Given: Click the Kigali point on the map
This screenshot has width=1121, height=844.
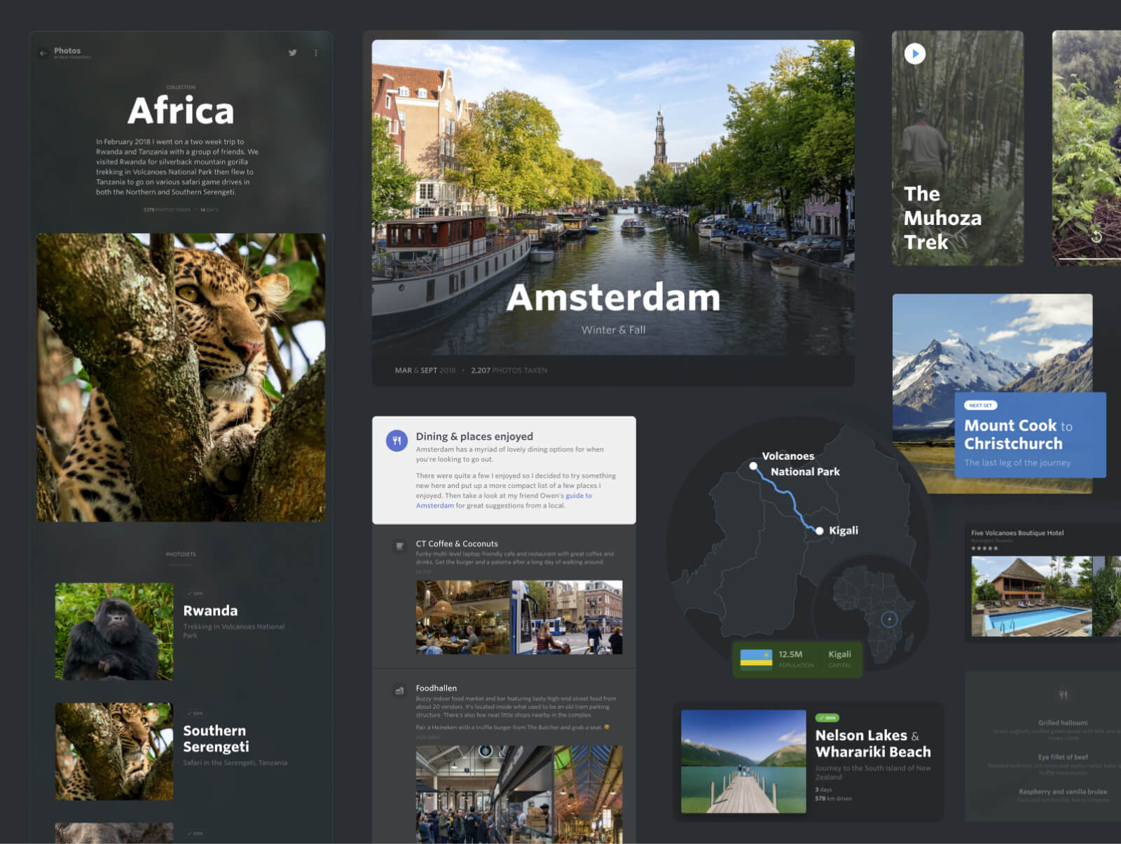Looking at the screenshot, I should (819, 531).
